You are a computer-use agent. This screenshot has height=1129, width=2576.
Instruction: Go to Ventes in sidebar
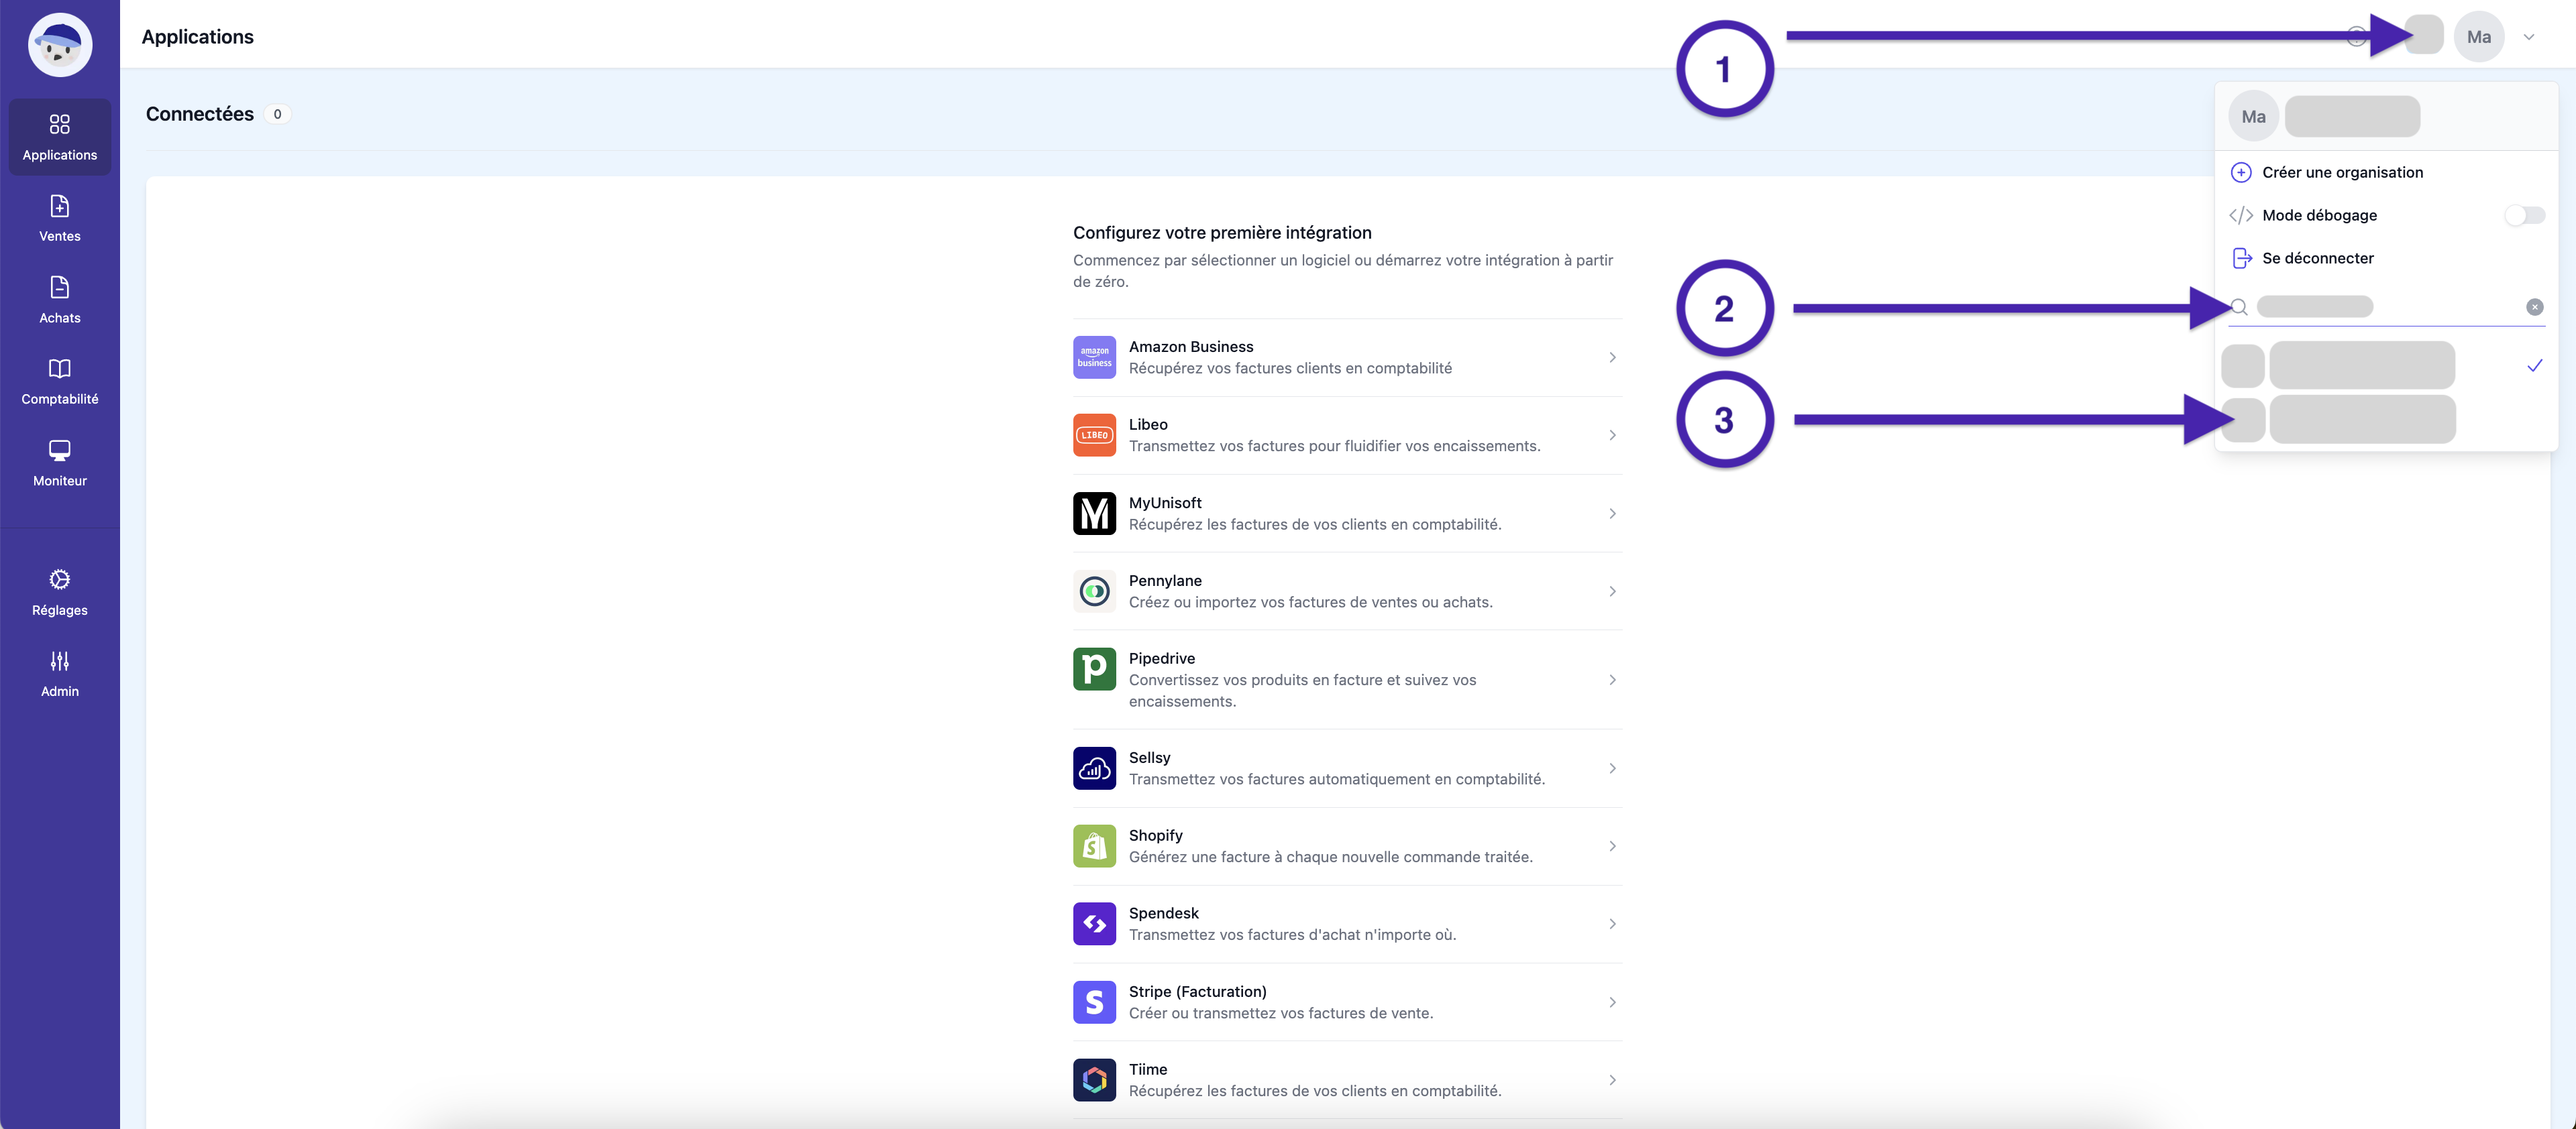[59, 219]
